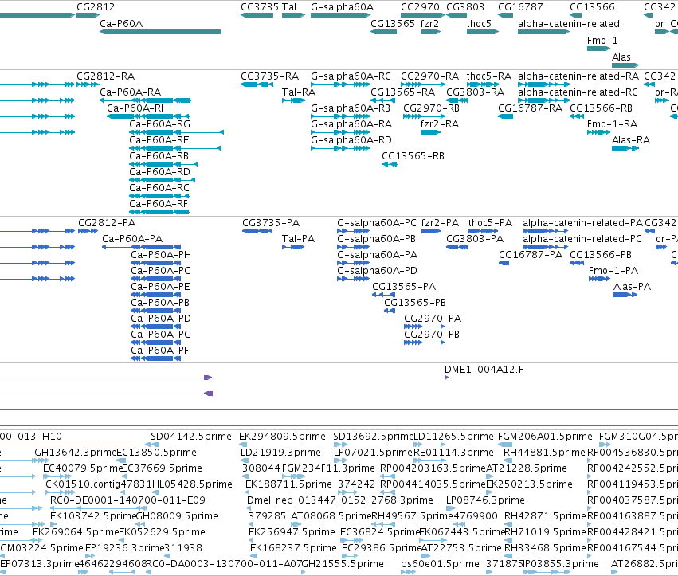This screenshot has height=576, width=678.
Task: Select protein CG2970-PB label
Action: (432, 335)
